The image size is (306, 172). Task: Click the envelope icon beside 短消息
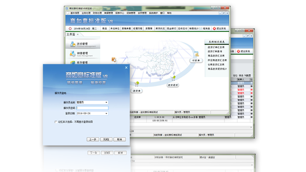(x=201, y=29)
